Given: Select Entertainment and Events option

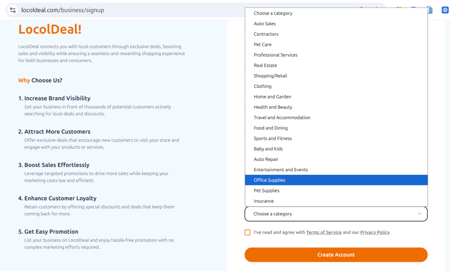Looking at the screenshot, I should pyautogui.click(x=280, y=170).
